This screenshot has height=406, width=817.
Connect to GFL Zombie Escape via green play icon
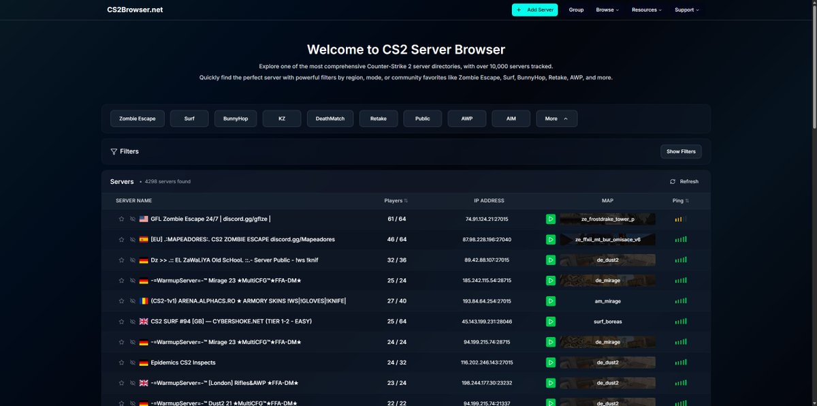(551, 219)
